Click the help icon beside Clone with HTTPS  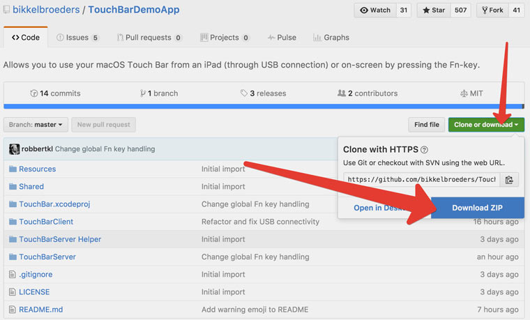tap(424, 149)
